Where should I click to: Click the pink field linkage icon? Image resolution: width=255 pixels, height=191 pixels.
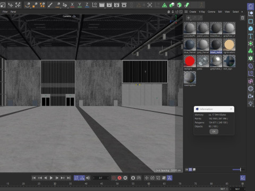tap(250, 81)
